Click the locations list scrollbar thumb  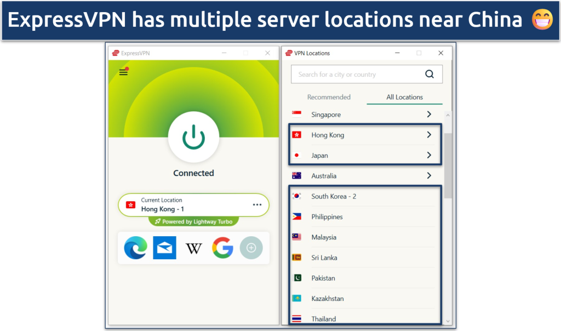(448, 165)
